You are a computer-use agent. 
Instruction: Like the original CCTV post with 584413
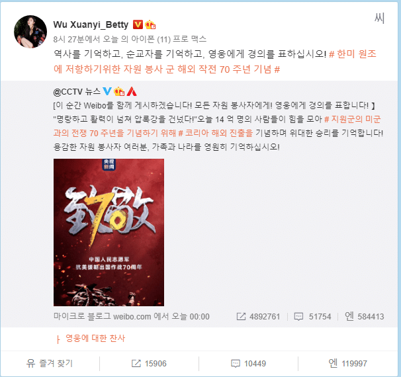pyautogui.click(x=364, y=316)
